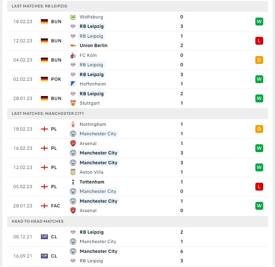
Task: Click German flag beside POK competition
Action: 44,79
